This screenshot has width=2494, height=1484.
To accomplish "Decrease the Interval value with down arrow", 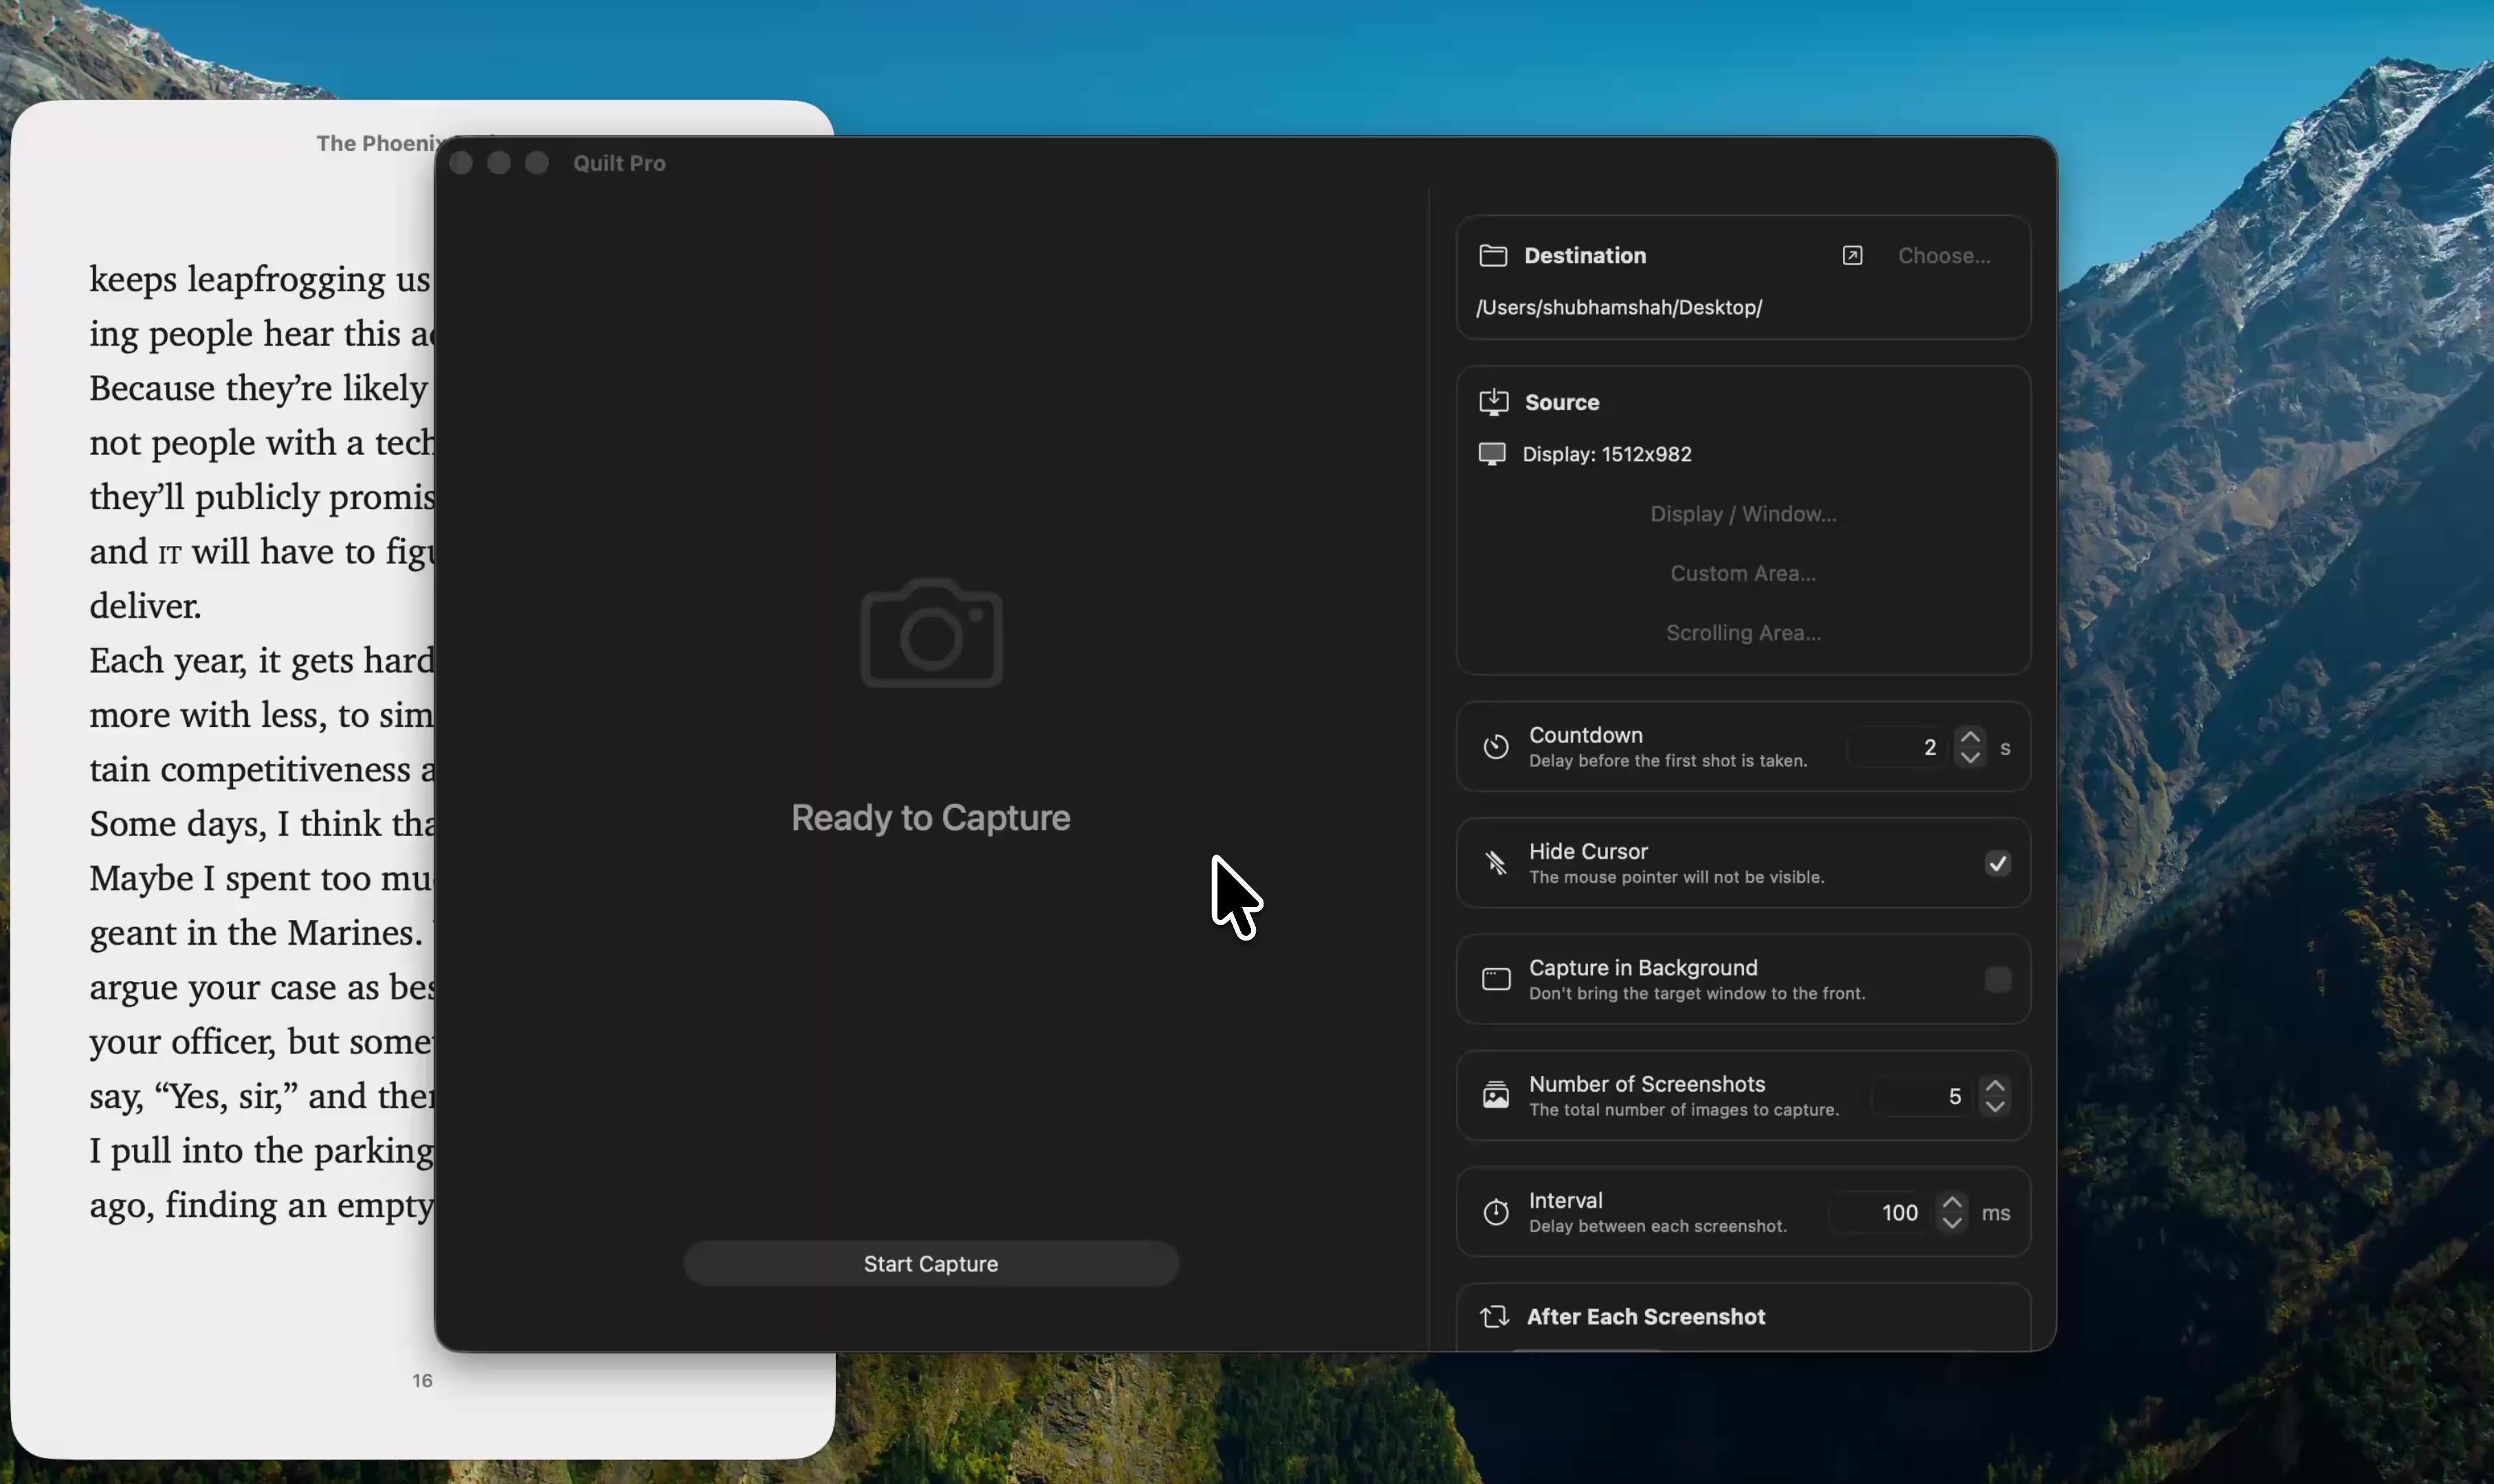I will point(1952,1223).
